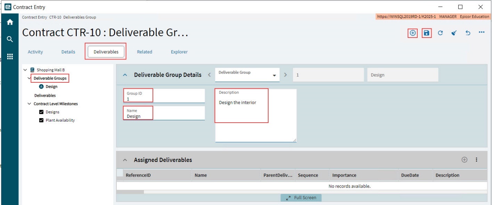Screen dimensions: 492x205
Task: Select the Design tree item
Action: (51, 87)
